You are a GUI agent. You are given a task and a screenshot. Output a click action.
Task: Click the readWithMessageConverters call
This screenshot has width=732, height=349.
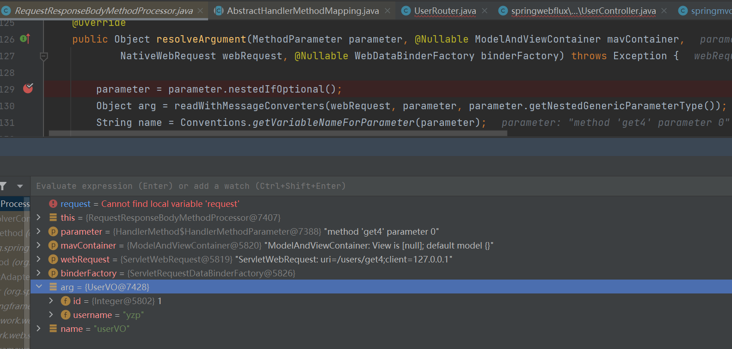pyautogui.click(x=249, y=106)
